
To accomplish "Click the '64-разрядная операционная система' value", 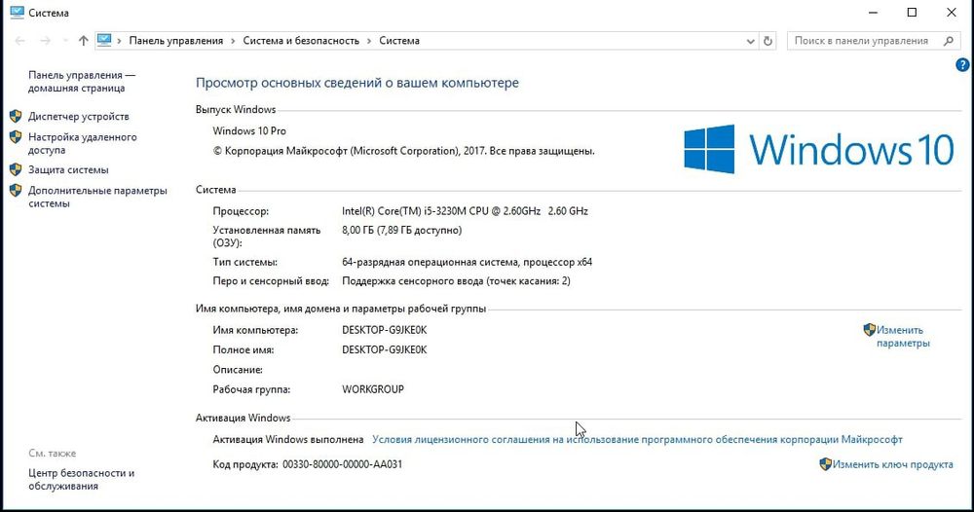I will 468,262.
